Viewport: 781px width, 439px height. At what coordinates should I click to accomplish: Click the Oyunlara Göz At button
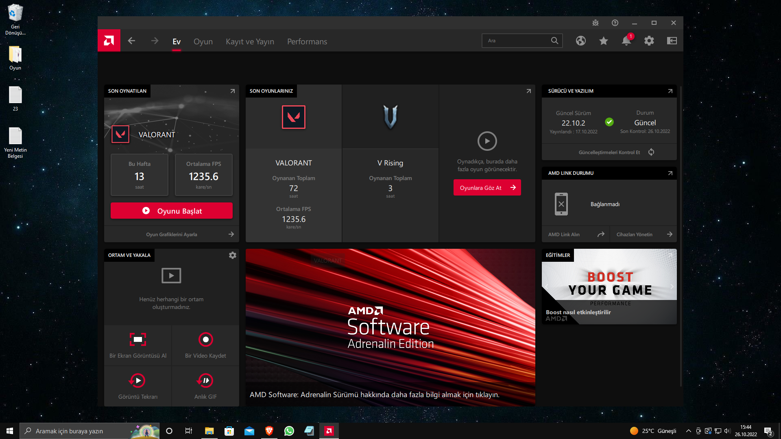point(487,188)
